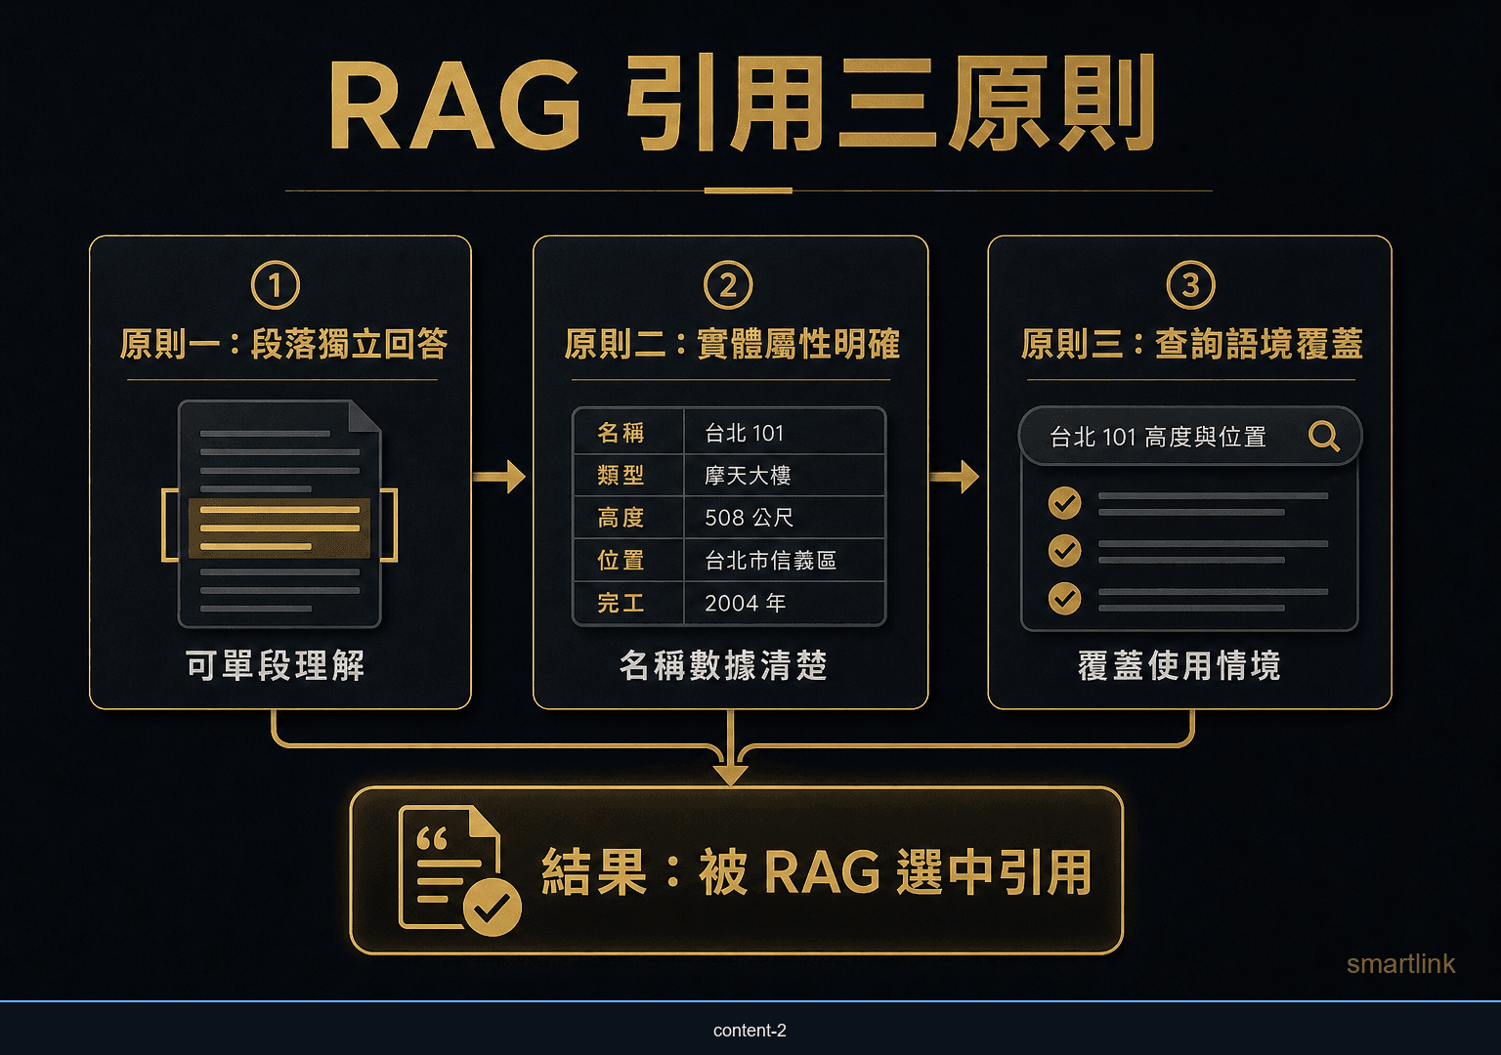Click the search field reading 台北 101 高度與位置

coord(1189,436)
